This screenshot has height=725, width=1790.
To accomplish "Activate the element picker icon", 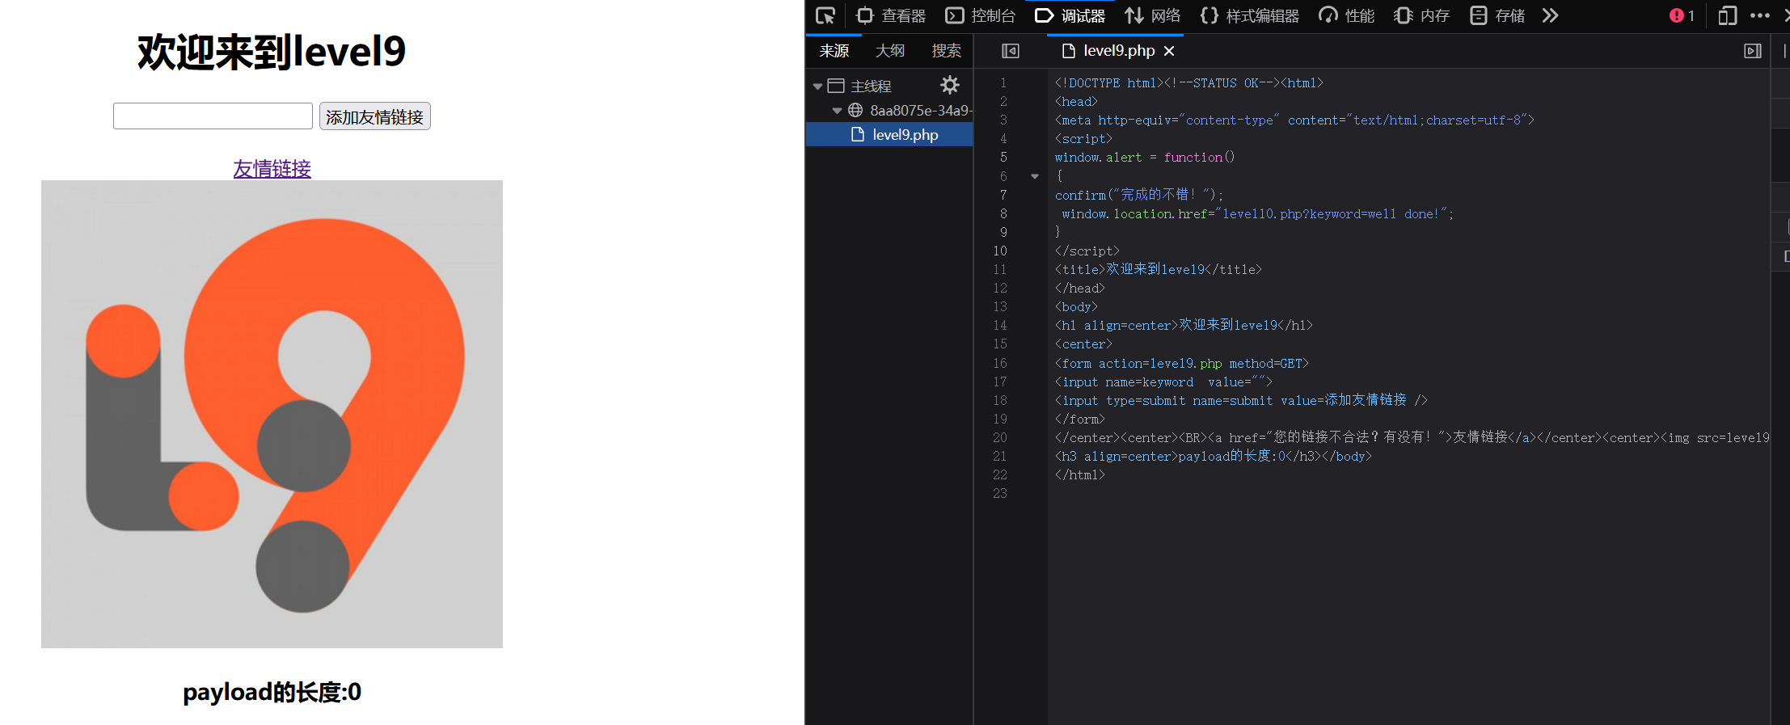I will pos(825,15).
